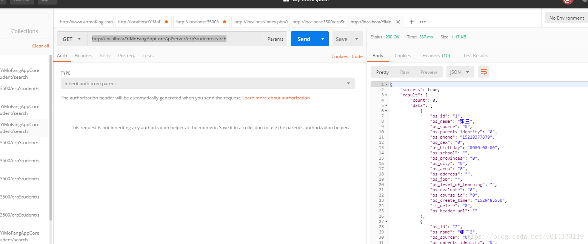Switch response view to Raw
Screen dimensions: 588x244
[404, 72]
